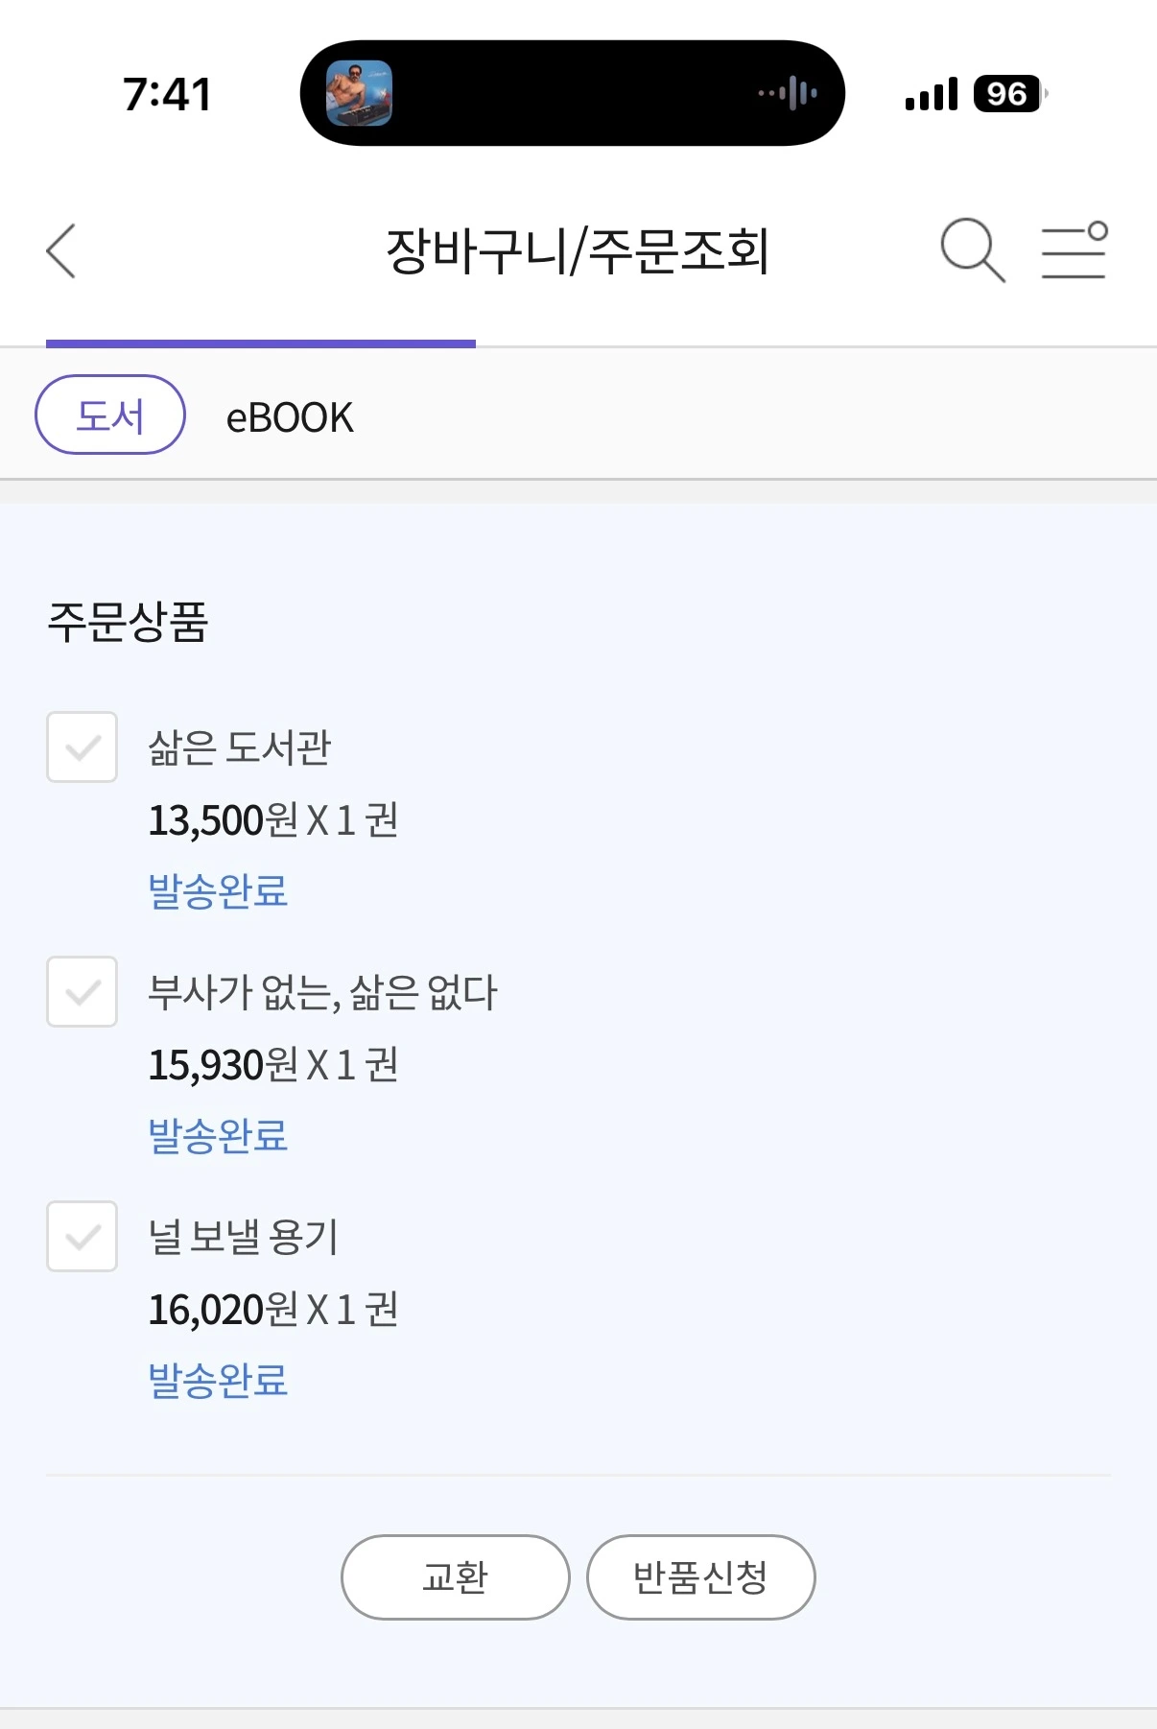Open 발송완료 status for 삶은 도서관
The image size is (1157, 1729).
point(218,891)
